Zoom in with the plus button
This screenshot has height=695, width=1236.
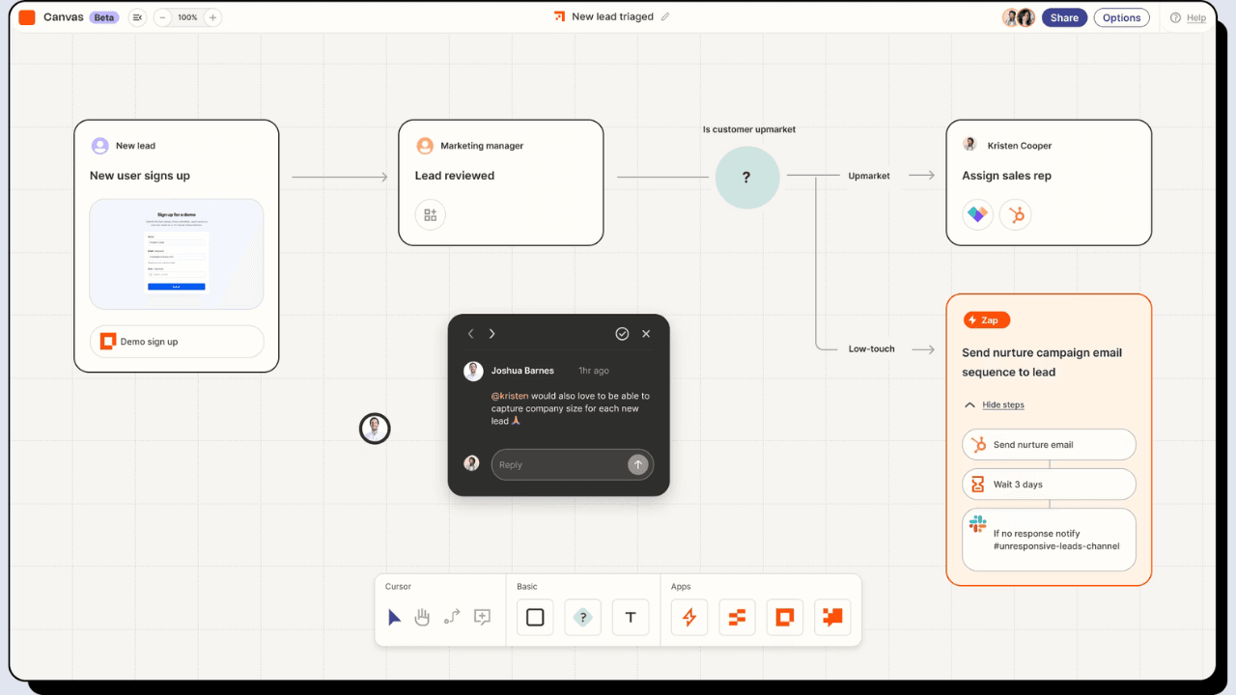[x=212, y=17]
